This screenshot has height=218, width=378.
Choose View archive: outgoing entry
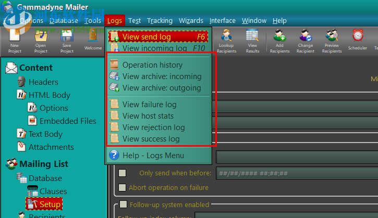[x=158, y=88]
